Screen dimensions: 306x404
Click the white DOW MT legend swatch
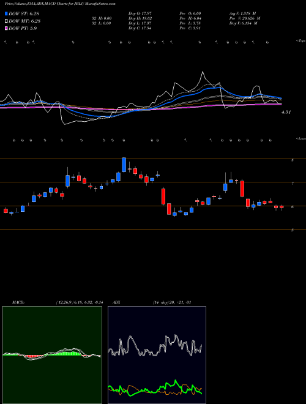(x=7, y=21)
